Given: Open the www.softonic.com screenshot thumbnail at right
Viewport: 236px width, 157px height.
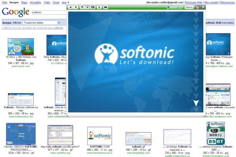Looking at the screenshot, I should (218, 95).
